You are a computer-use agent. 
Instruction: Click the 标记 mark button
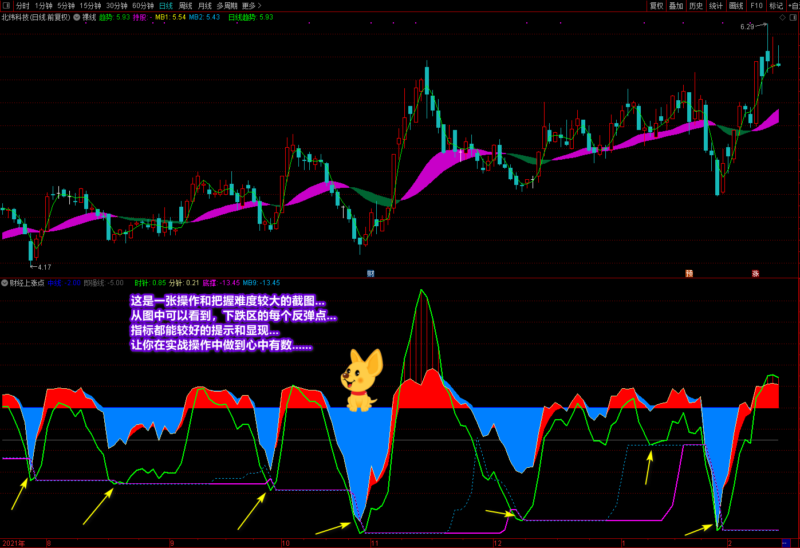[x=776, y=6]
